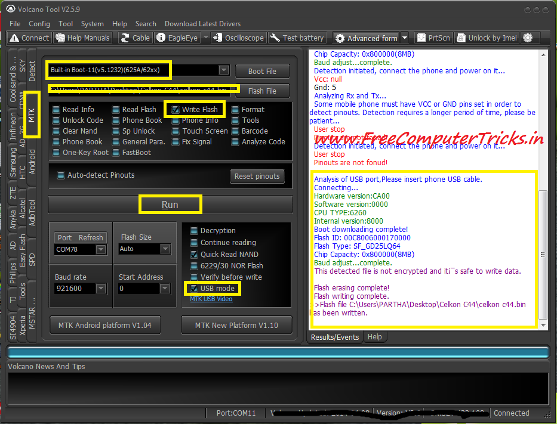This screenshot has width=557, height=424.
Task: Open EagleEye info tool
Action: pos(177,38)
